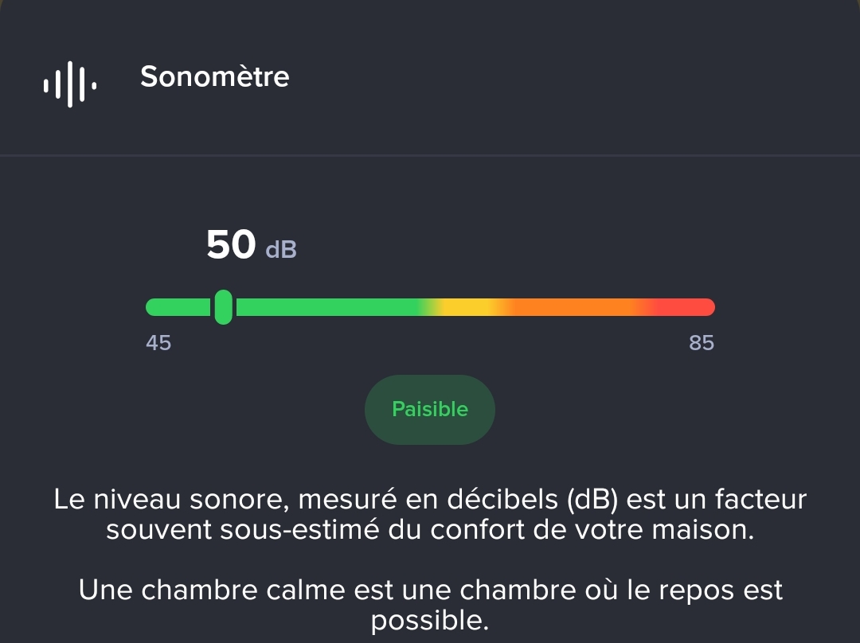The height and width of the screenshot is (643, 860).
Task: Click the line starting "Une chambre calme"
Action: pos(430,590)
